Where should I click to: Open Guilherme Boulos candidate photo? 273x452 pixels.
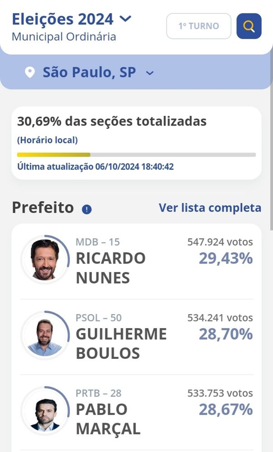(45, 335)
